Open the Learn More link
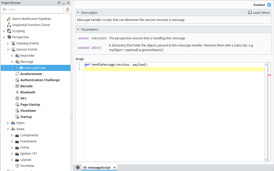 pos(261,13)
